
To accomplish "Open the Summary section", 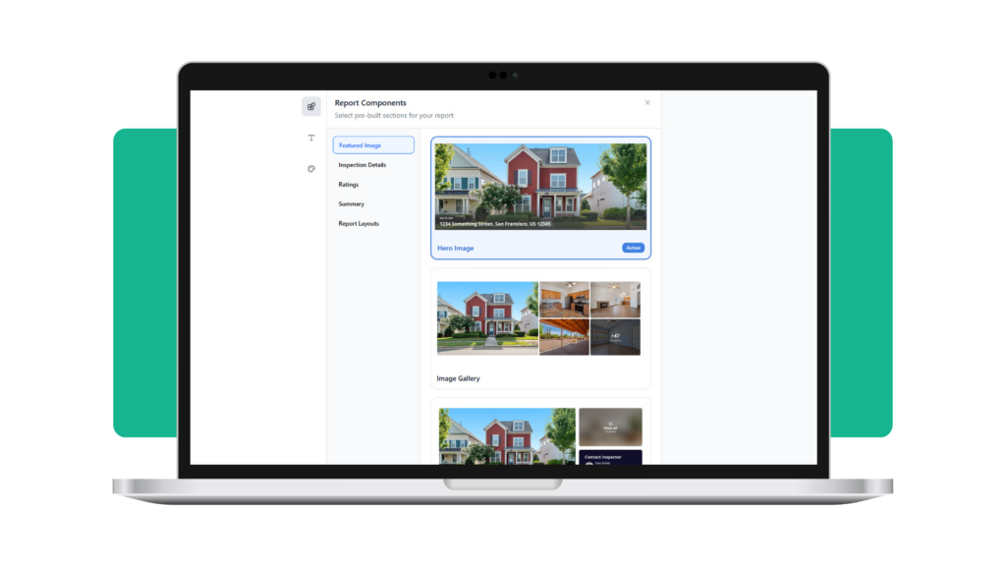I will coord(351,203).
